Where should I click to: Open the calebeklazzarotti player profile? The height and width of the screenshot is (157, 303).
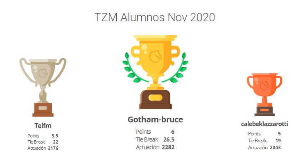point(265,124)
